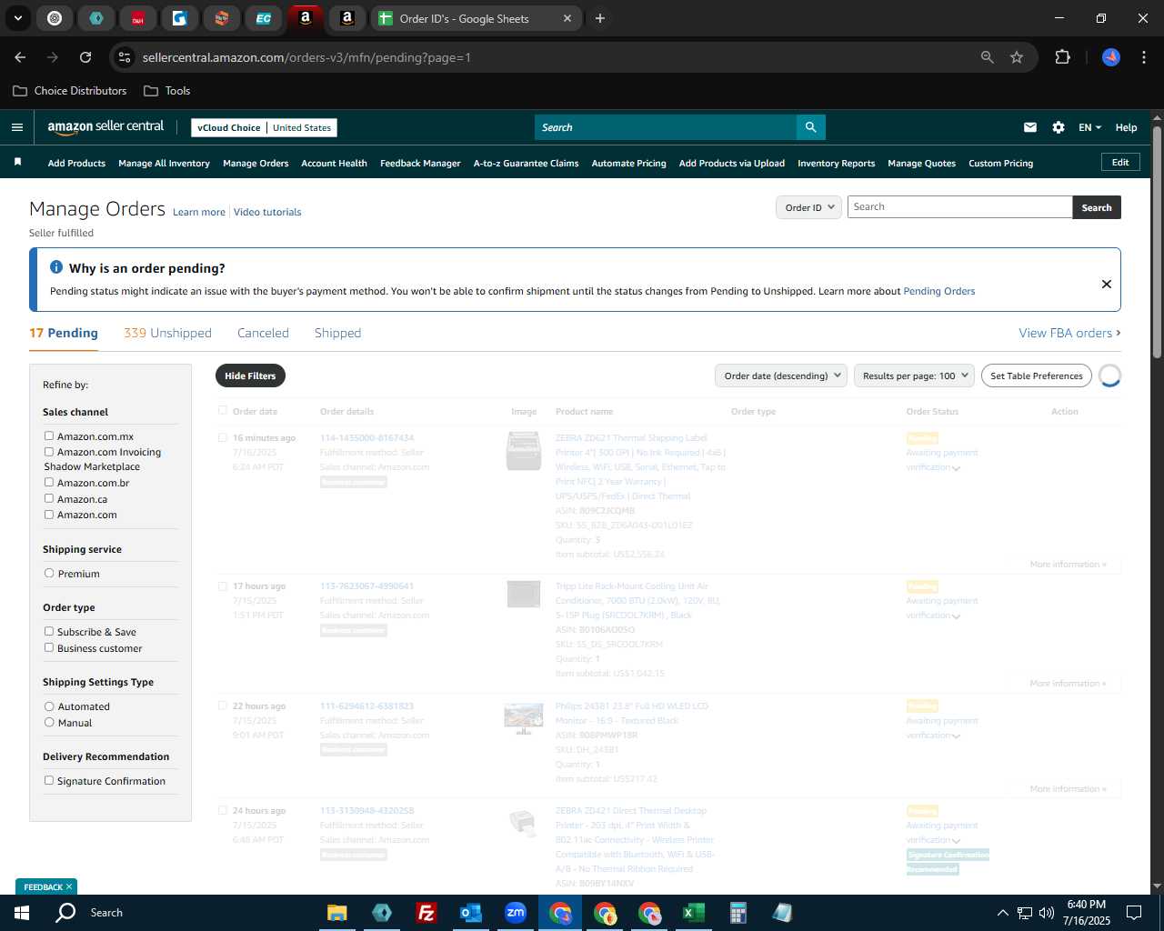This screenshot has width=1164, height=931.
Task: Click the Pending Orders link in banner
Action: (x=938, y=291)
